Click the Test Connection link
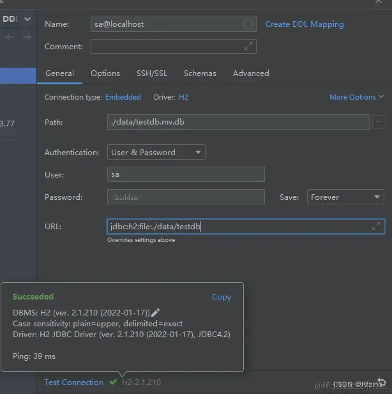The width and height of the screenshot is (392, 394). point(73,383)
